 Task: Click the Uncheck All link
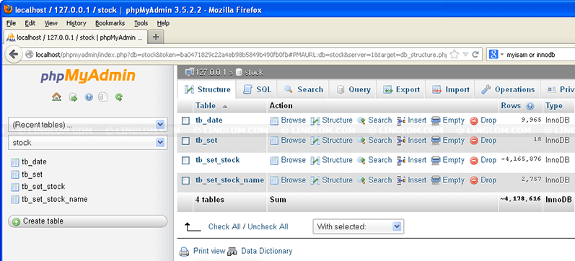tap(268, 226)
